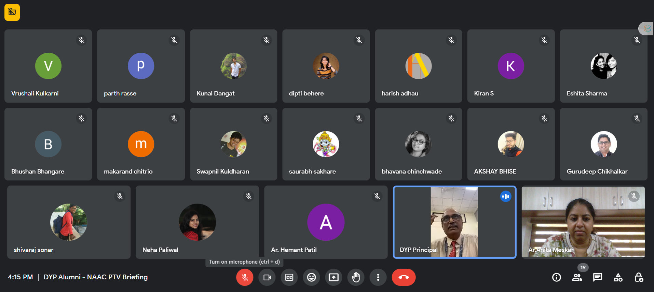Screen dimensions: 654x292
Task: Click Bhushan Bhangare's B avatar
Action: pos(48,144)
